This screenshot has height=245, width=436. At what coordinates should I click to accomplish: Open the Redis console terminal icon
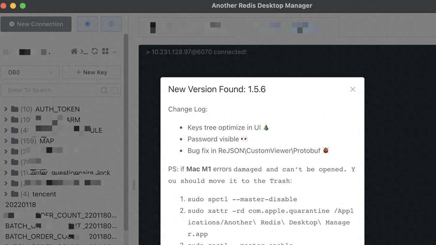pos(84,51)
